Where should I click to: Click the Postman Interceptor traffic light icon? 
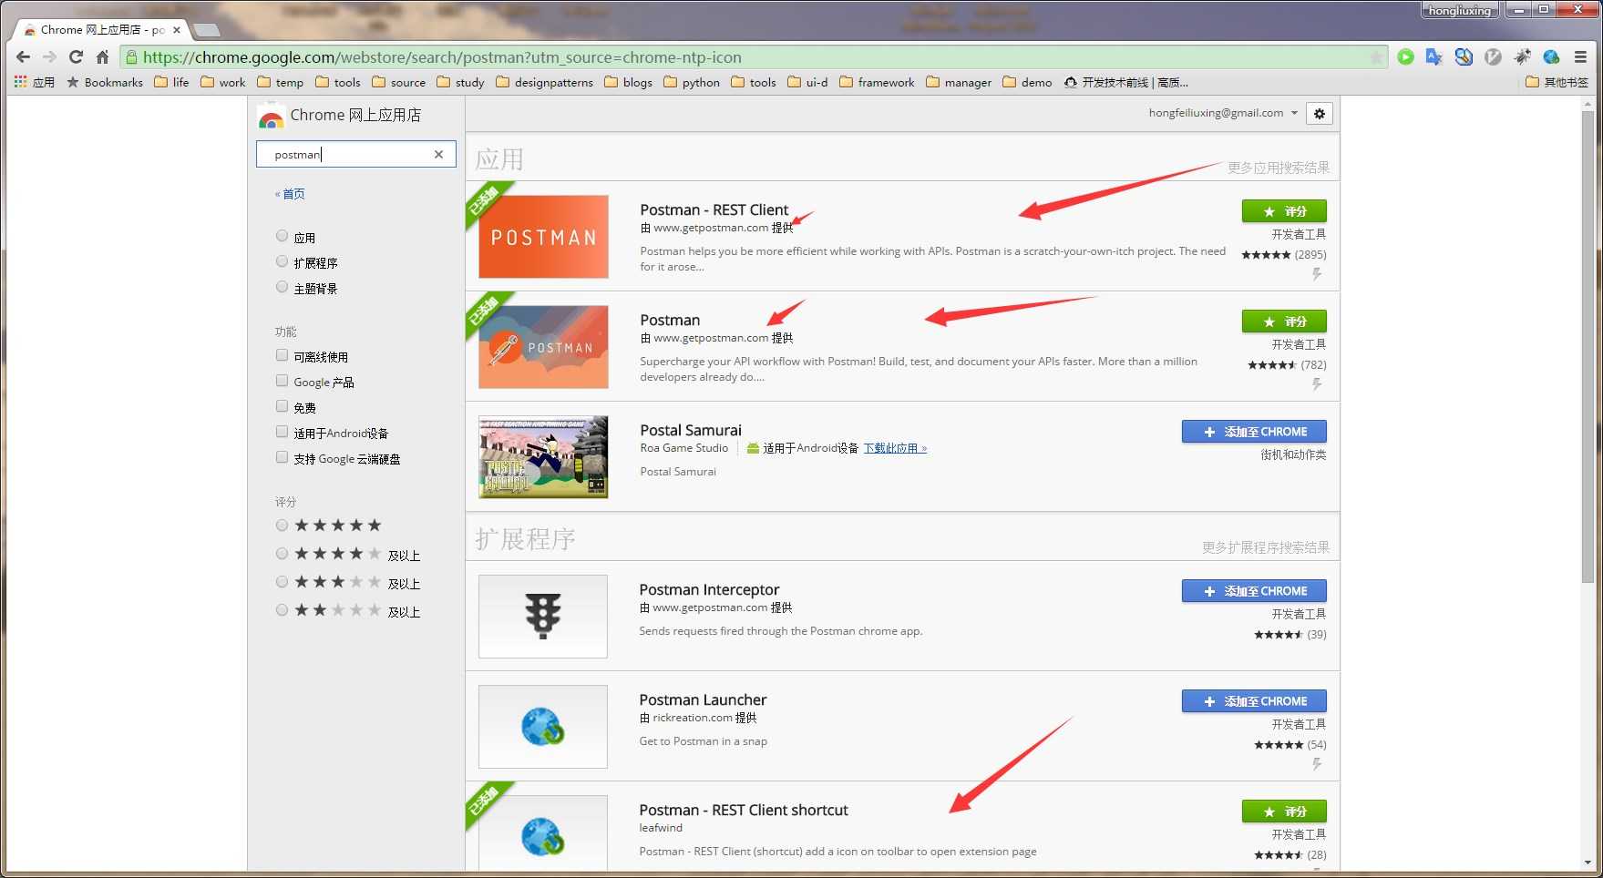[543, 617]
